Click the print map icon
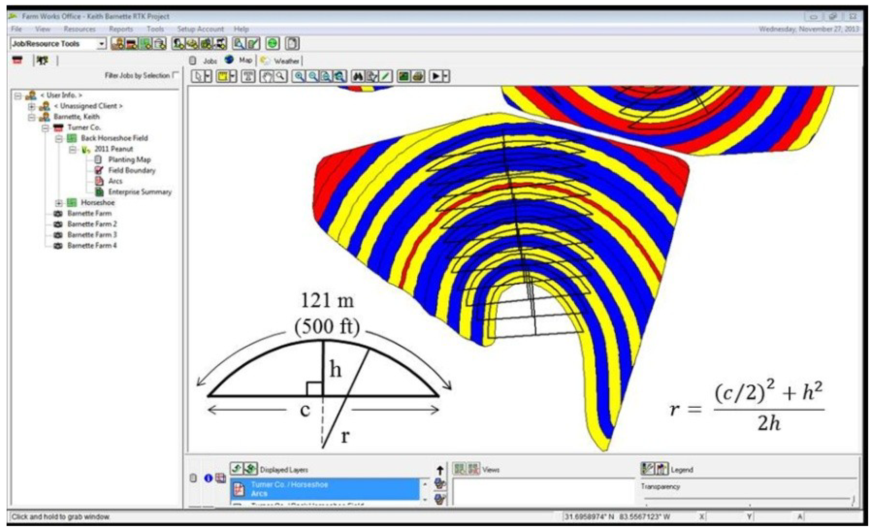 [418, 76]
